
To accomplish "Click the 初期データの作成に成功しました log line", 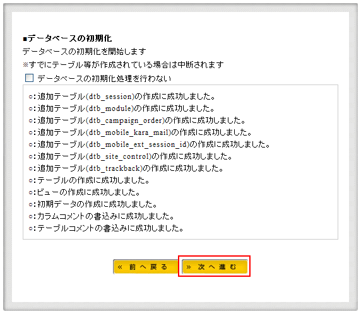I will pos(93,204).
